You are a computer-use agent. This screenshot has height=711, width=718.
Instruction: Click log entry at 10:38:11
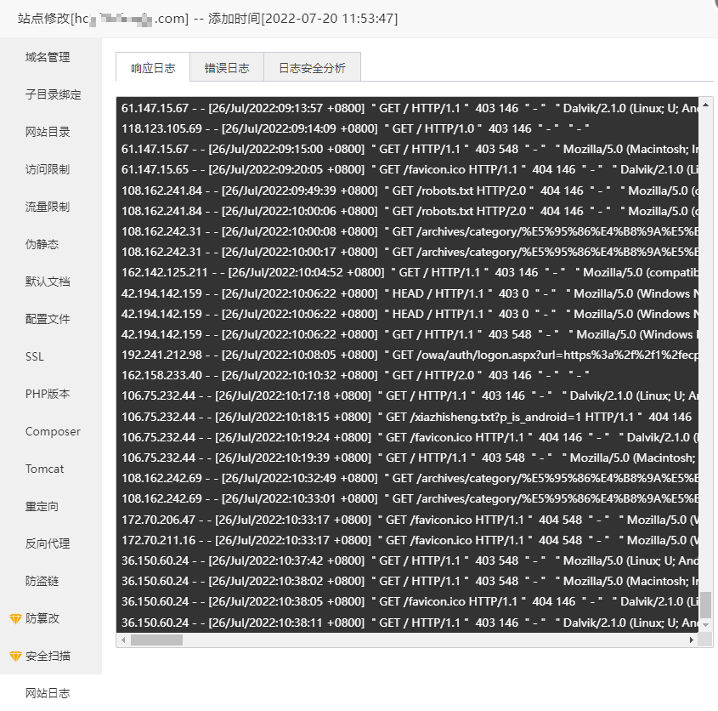click(x=408, y=623)
